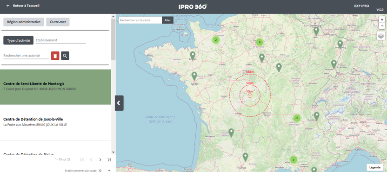Select the map marker near Mulhouse
The width and height of the screenshot is (387, 172).
334,64
